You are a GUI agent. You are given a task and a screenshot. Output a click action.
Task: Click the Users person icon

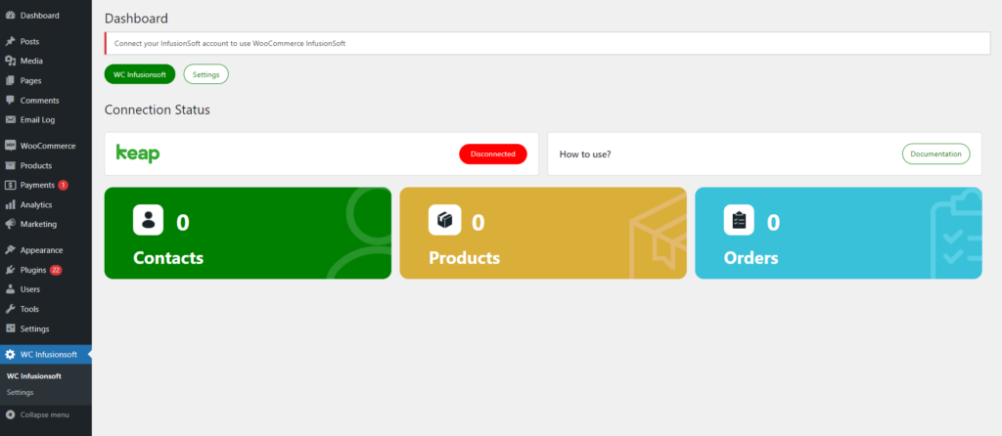click(10, 289)
